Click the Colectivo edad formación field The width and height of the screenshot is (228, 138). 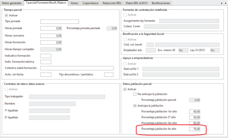(x=77, y=68)
